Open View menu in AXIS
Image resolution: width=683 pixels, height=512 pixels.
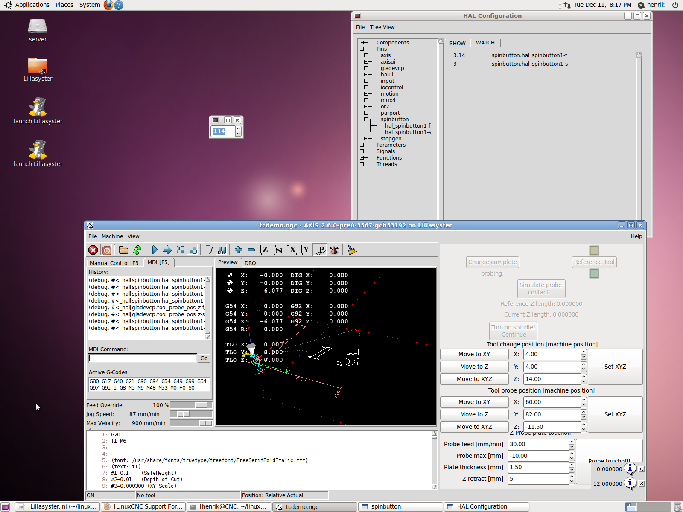pos(134,236)
